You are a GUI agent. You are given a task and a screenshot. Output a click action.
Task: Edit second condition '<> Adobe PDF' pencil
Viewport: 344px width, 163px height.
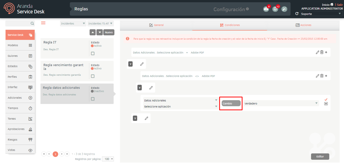pos(317,76)
